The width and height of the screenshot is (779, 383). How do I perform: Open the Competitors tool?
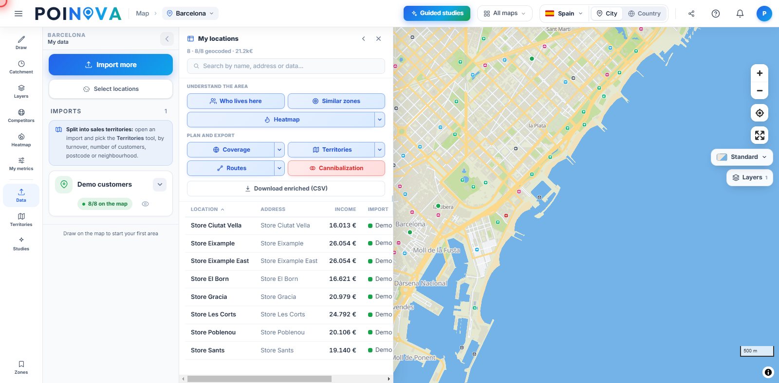[x=21, y=116]
